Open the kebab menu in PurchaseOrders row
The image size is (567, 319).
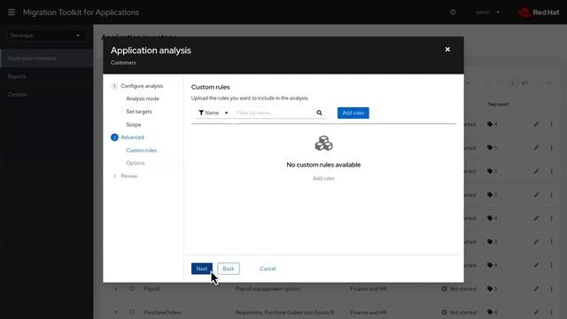pos(551,312)
